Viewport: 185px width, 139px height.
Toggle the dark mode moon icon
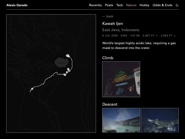coord(177,5)
